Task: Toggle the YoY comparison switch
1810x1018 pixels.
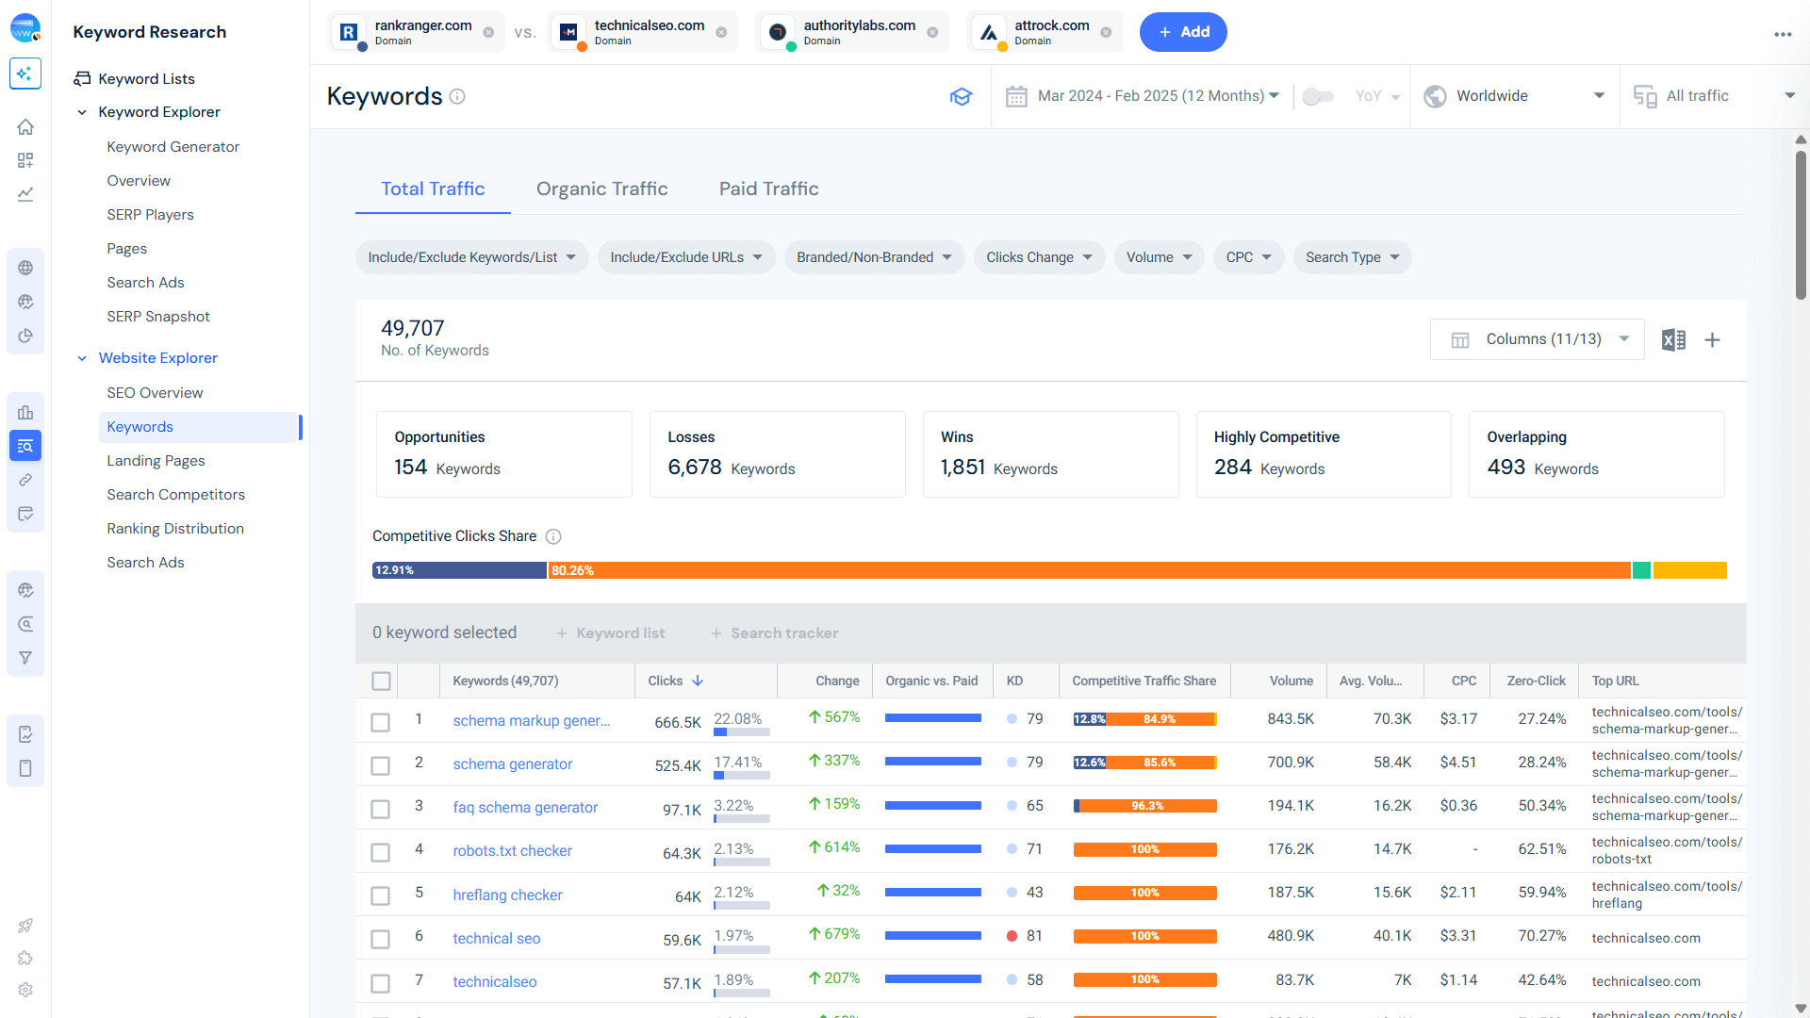Action: click(1318, 96)
